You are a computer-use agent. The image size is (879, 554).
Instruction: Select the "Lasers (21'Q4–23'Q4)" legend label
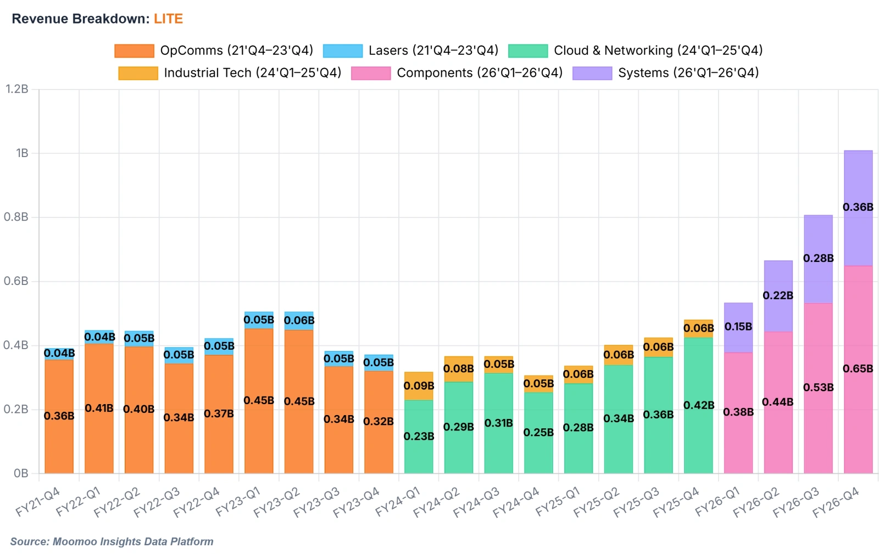[x=433, y=51]
